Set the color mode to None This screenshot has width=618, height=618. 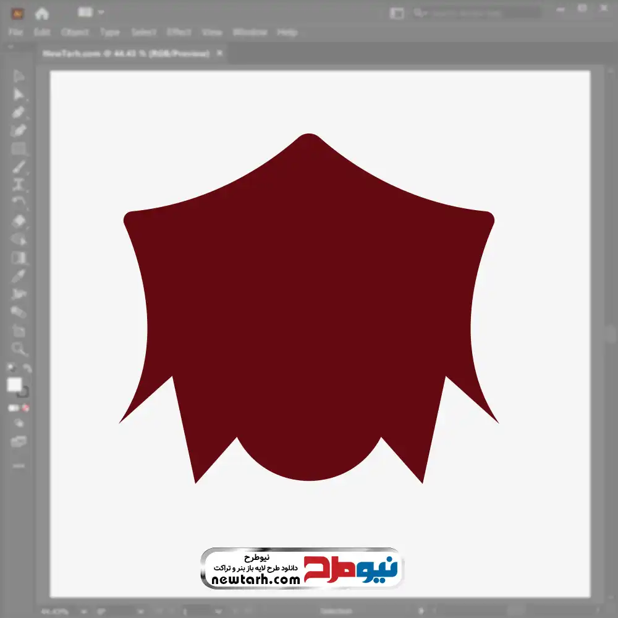(26, 408)
